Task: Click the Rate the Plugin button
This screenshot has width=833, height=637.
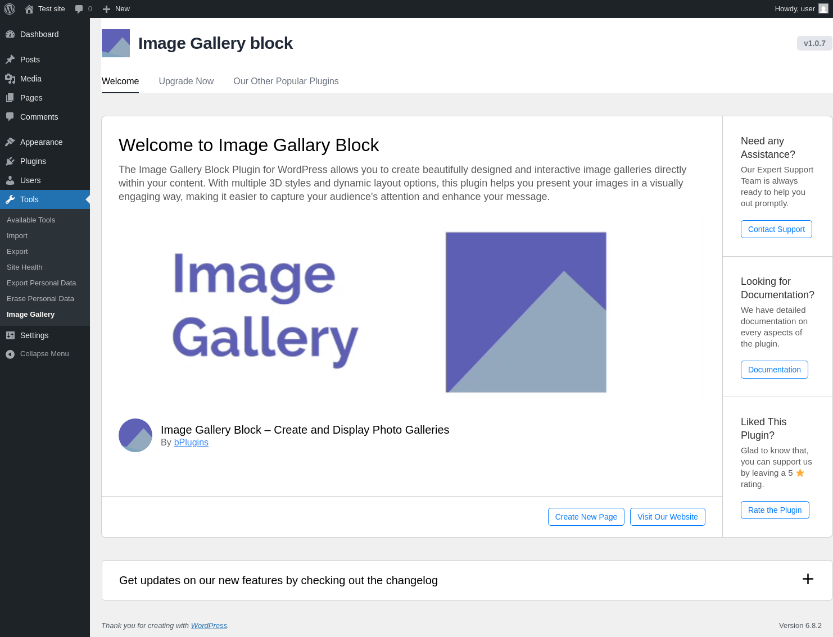Action: 775,510
